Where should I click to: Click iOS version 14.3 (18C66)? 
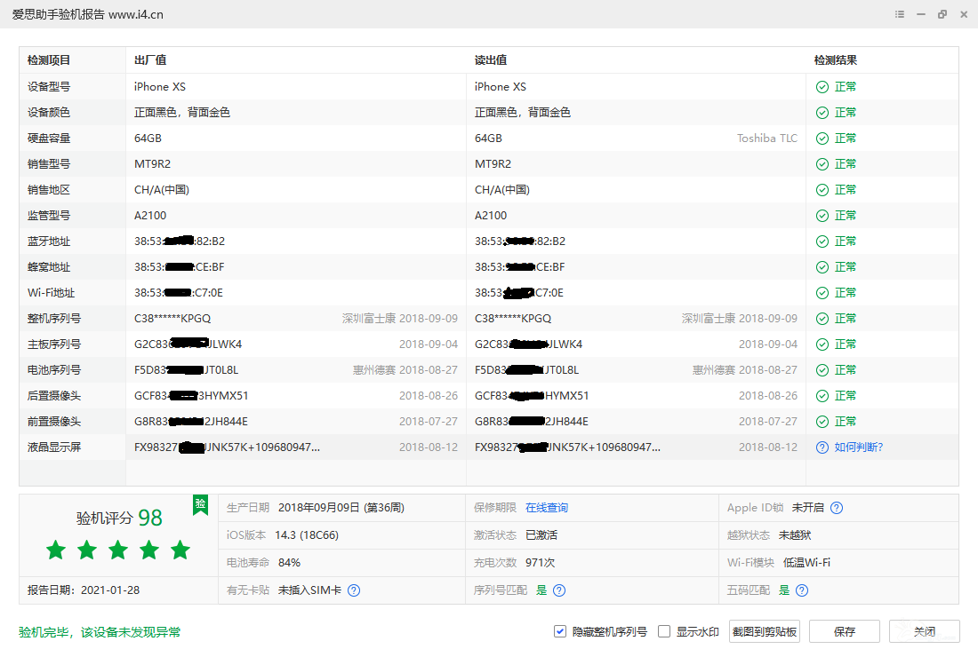click(307, 535)
